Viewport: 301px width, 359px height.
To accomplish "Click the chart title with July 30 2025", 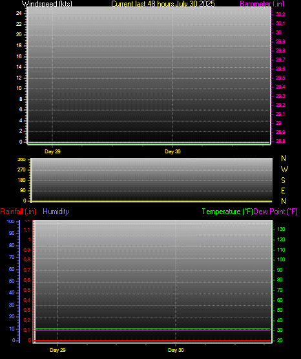I will pos(163,3).
